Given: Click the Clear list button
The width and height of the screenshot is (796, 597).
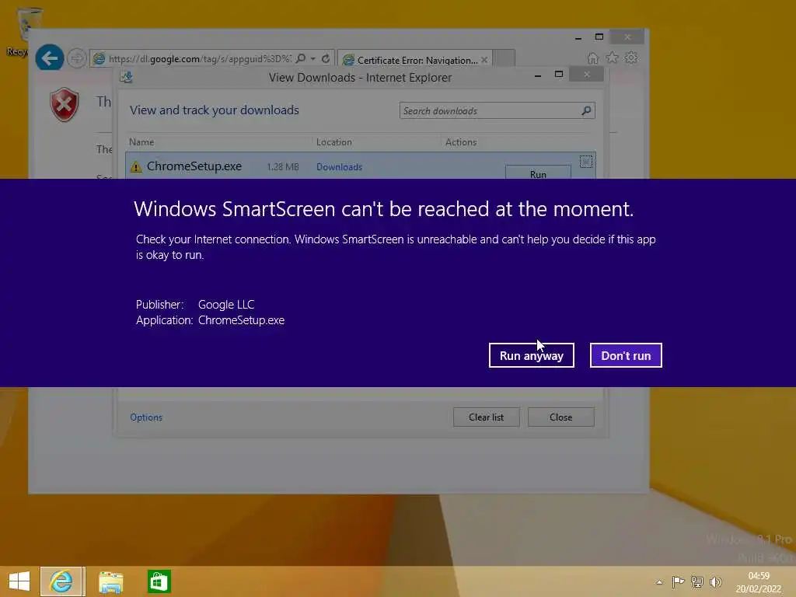Looking at the screenshot, I should (487, 417).
